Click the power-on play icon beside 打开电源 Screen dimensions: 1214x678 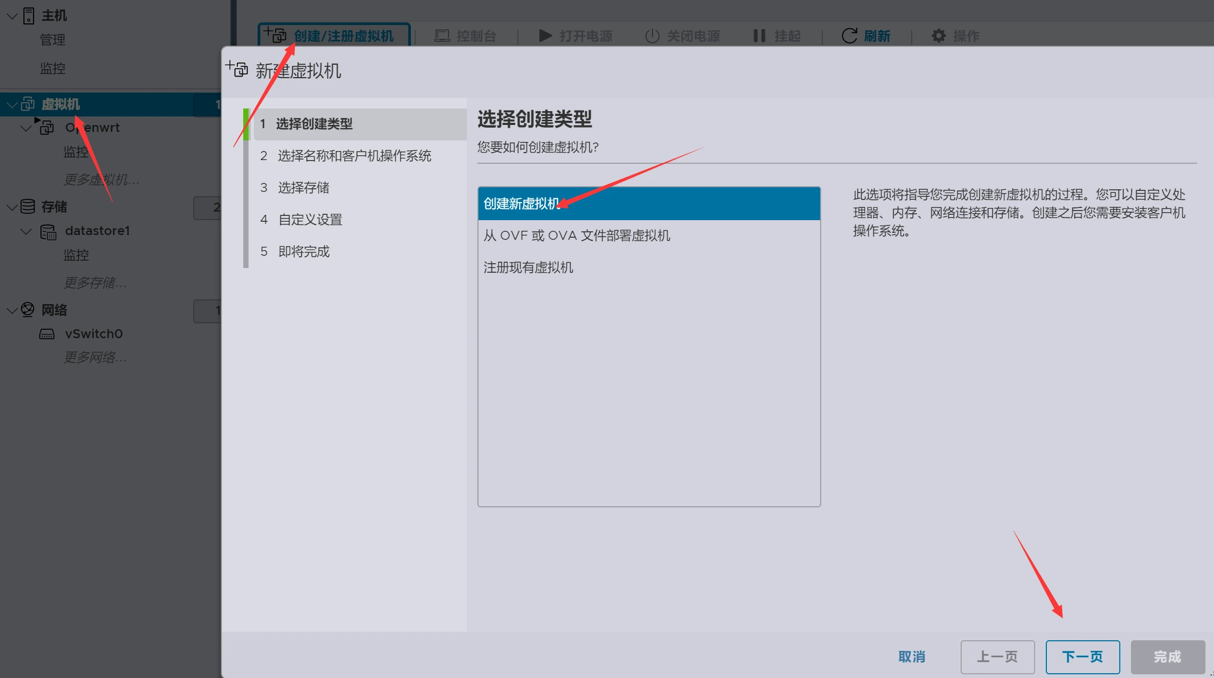click(545, 36)
